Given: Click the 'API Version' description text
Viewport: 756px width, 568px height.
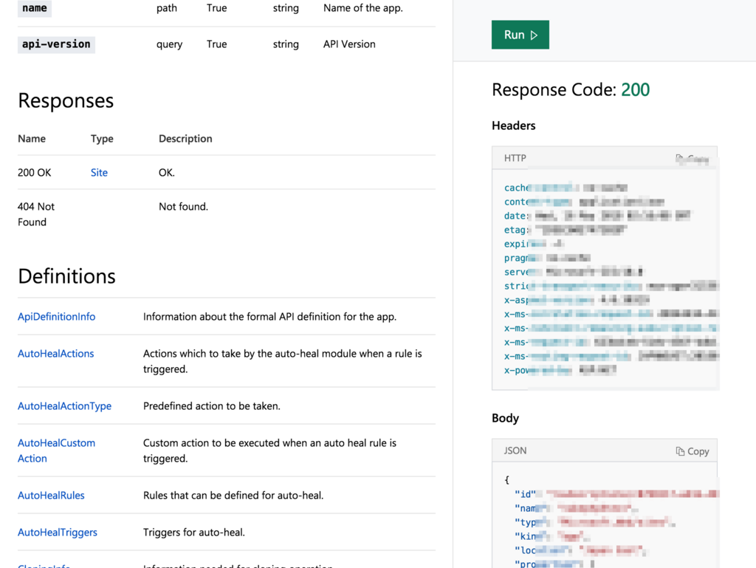Looking at the screenshot, I should pyautogui.click(x=349, y=44).
